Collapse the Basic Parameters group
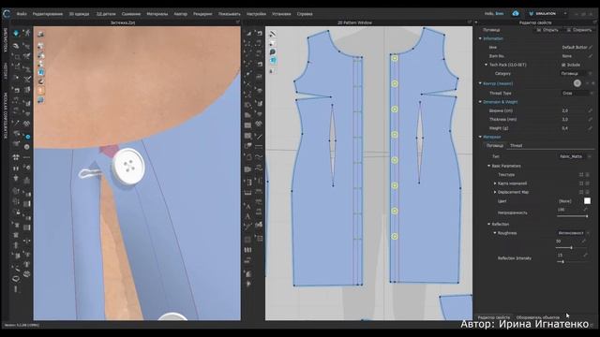 coord(488,166)
